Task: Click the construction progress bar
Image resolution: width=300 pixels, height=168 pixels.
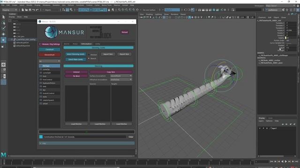Action: pyautogui.click(x=87, y=132)
